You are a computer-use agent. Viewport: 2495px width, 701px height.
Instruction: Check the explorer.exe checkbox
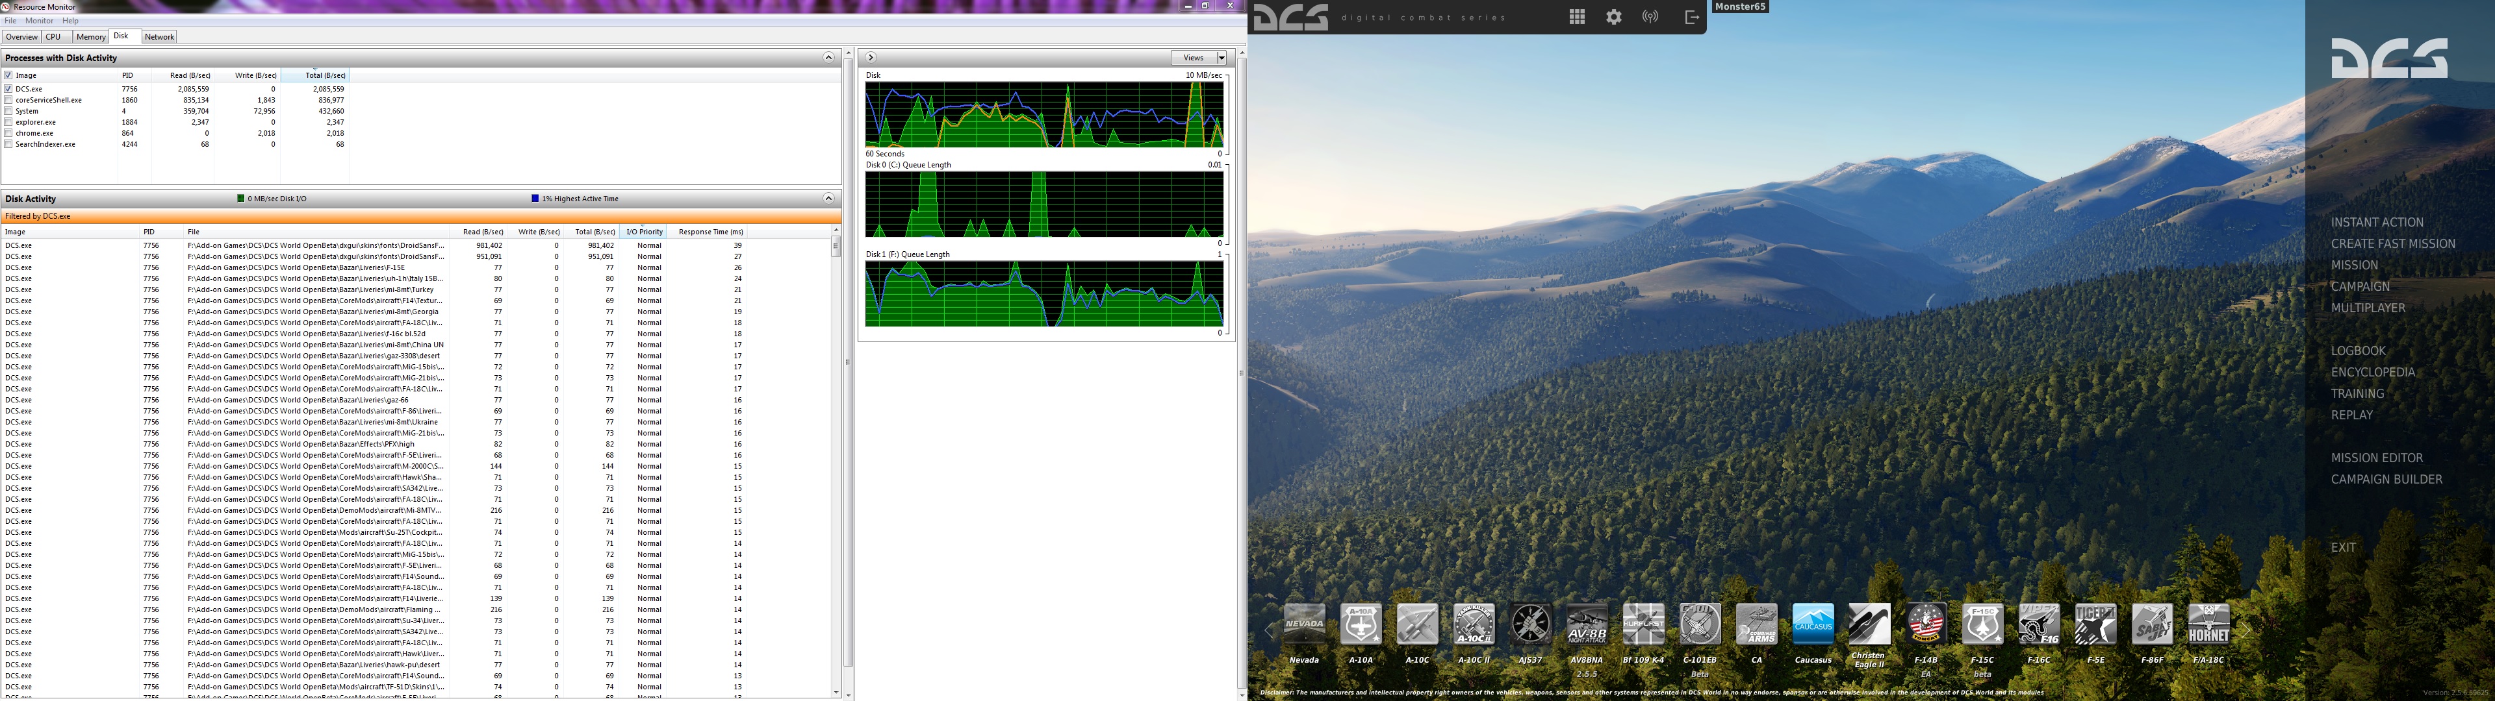(x=8, y=122)
